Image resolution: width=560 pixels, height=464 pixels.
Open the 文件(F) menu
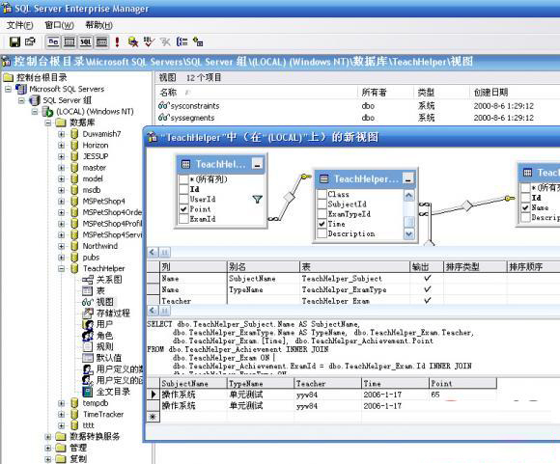click(20, 25)
